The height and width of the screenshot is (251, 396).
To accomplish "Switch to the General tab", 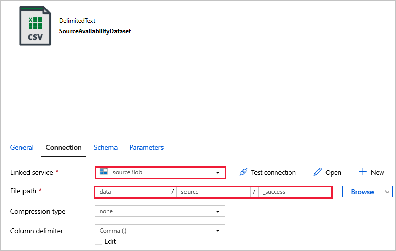I will (x=22, y=147).
